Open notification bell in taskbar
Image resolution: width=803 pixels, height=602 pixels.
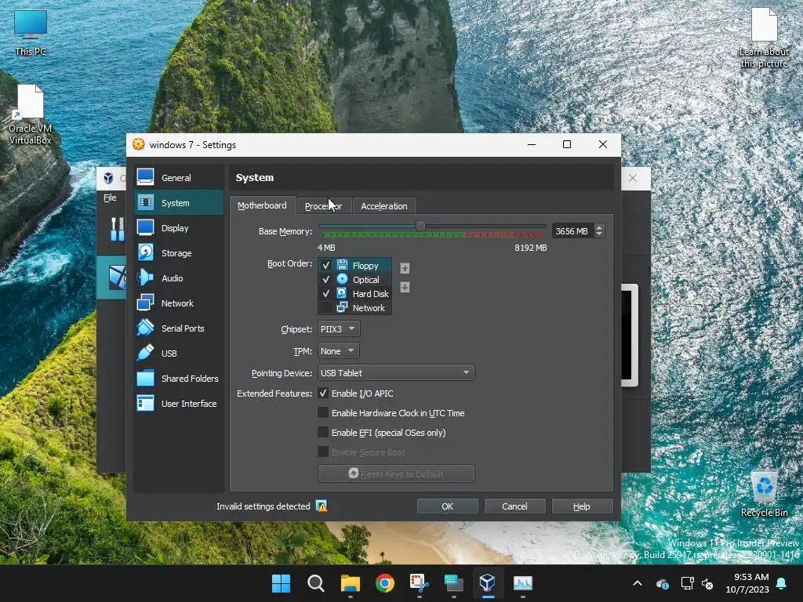click(782, 583)
